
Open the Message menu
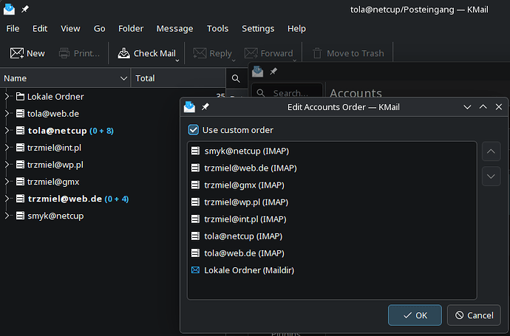174,29
